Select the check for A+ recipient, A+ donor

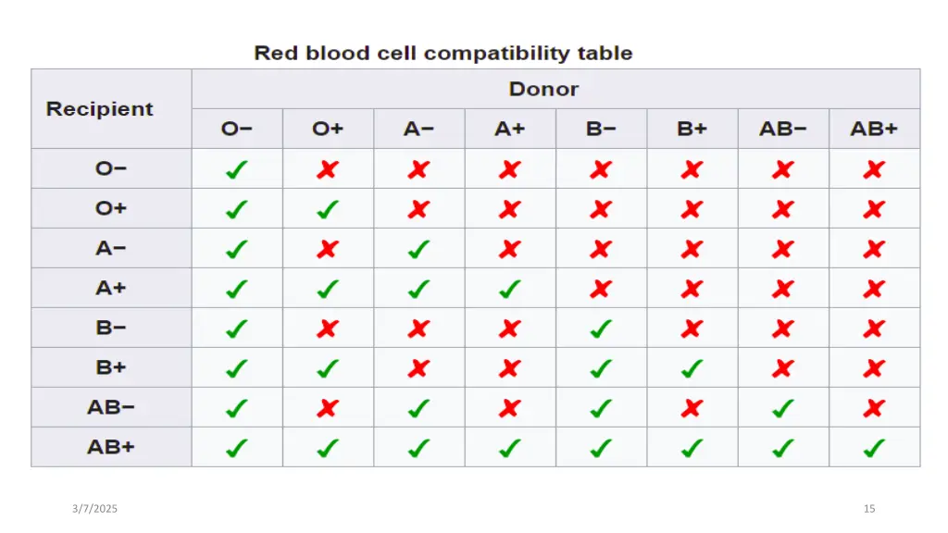pos(510,289)
